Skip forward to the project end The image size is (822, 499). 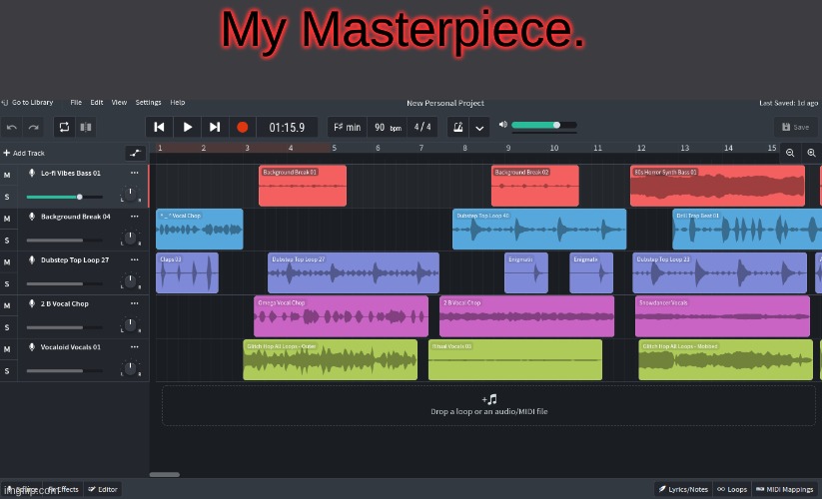(214, 127)
